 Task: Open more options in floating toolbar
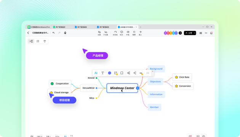click(x=148, y=73)
